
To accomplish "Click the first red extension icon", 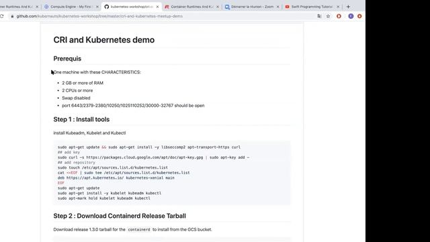I will 339,16.
